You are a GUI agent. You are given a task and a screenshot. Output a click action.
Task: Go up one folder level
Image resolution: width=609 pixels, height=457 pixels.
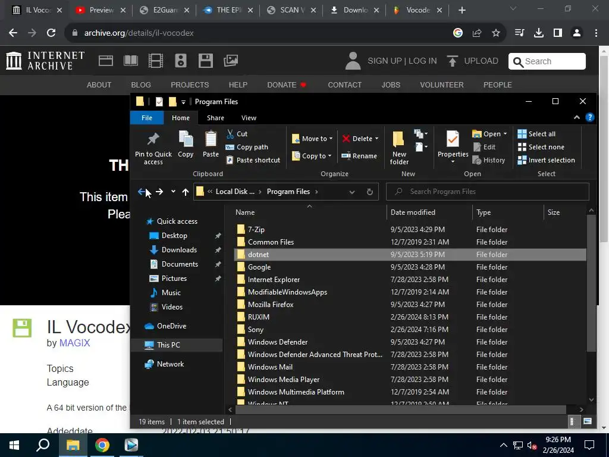click(186, 192)
